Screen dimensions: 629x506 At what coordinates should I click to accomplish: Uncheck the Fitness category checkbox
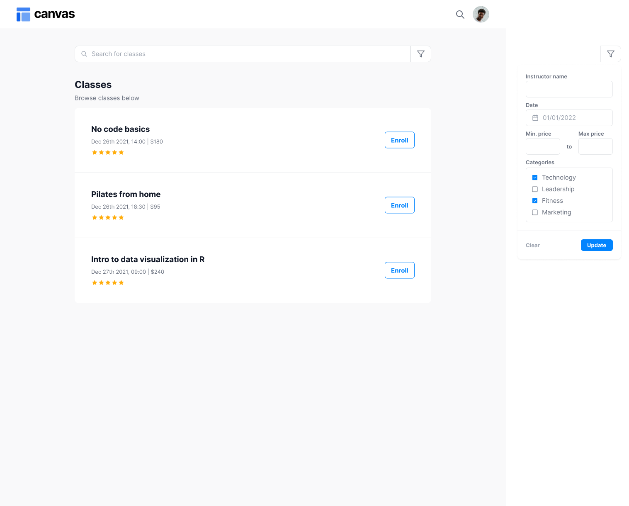coord(535,201)
